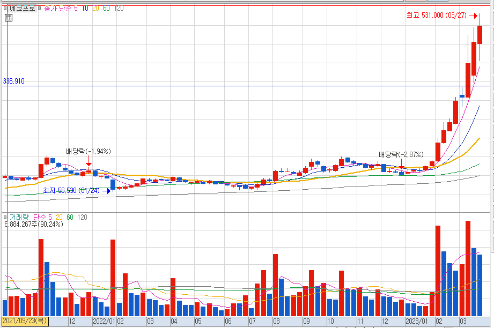The image size is (494, 328).
Task: Click month 07 on the date axis
Action: pyautogui.click(x=252, y=322)
